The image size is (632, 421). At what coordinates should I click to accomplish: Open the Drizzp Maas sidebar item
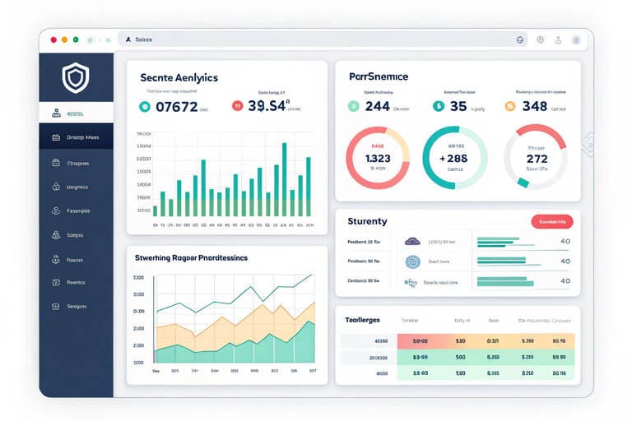[x=76, y=137]
